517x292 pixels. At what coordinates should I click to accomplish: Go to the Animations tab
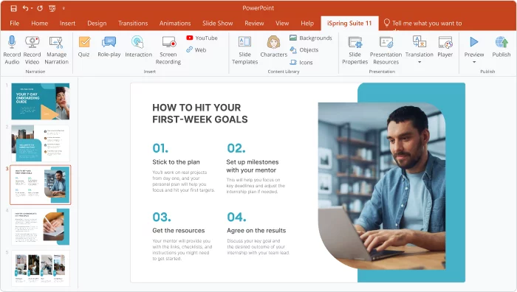[x=175, y=24]
